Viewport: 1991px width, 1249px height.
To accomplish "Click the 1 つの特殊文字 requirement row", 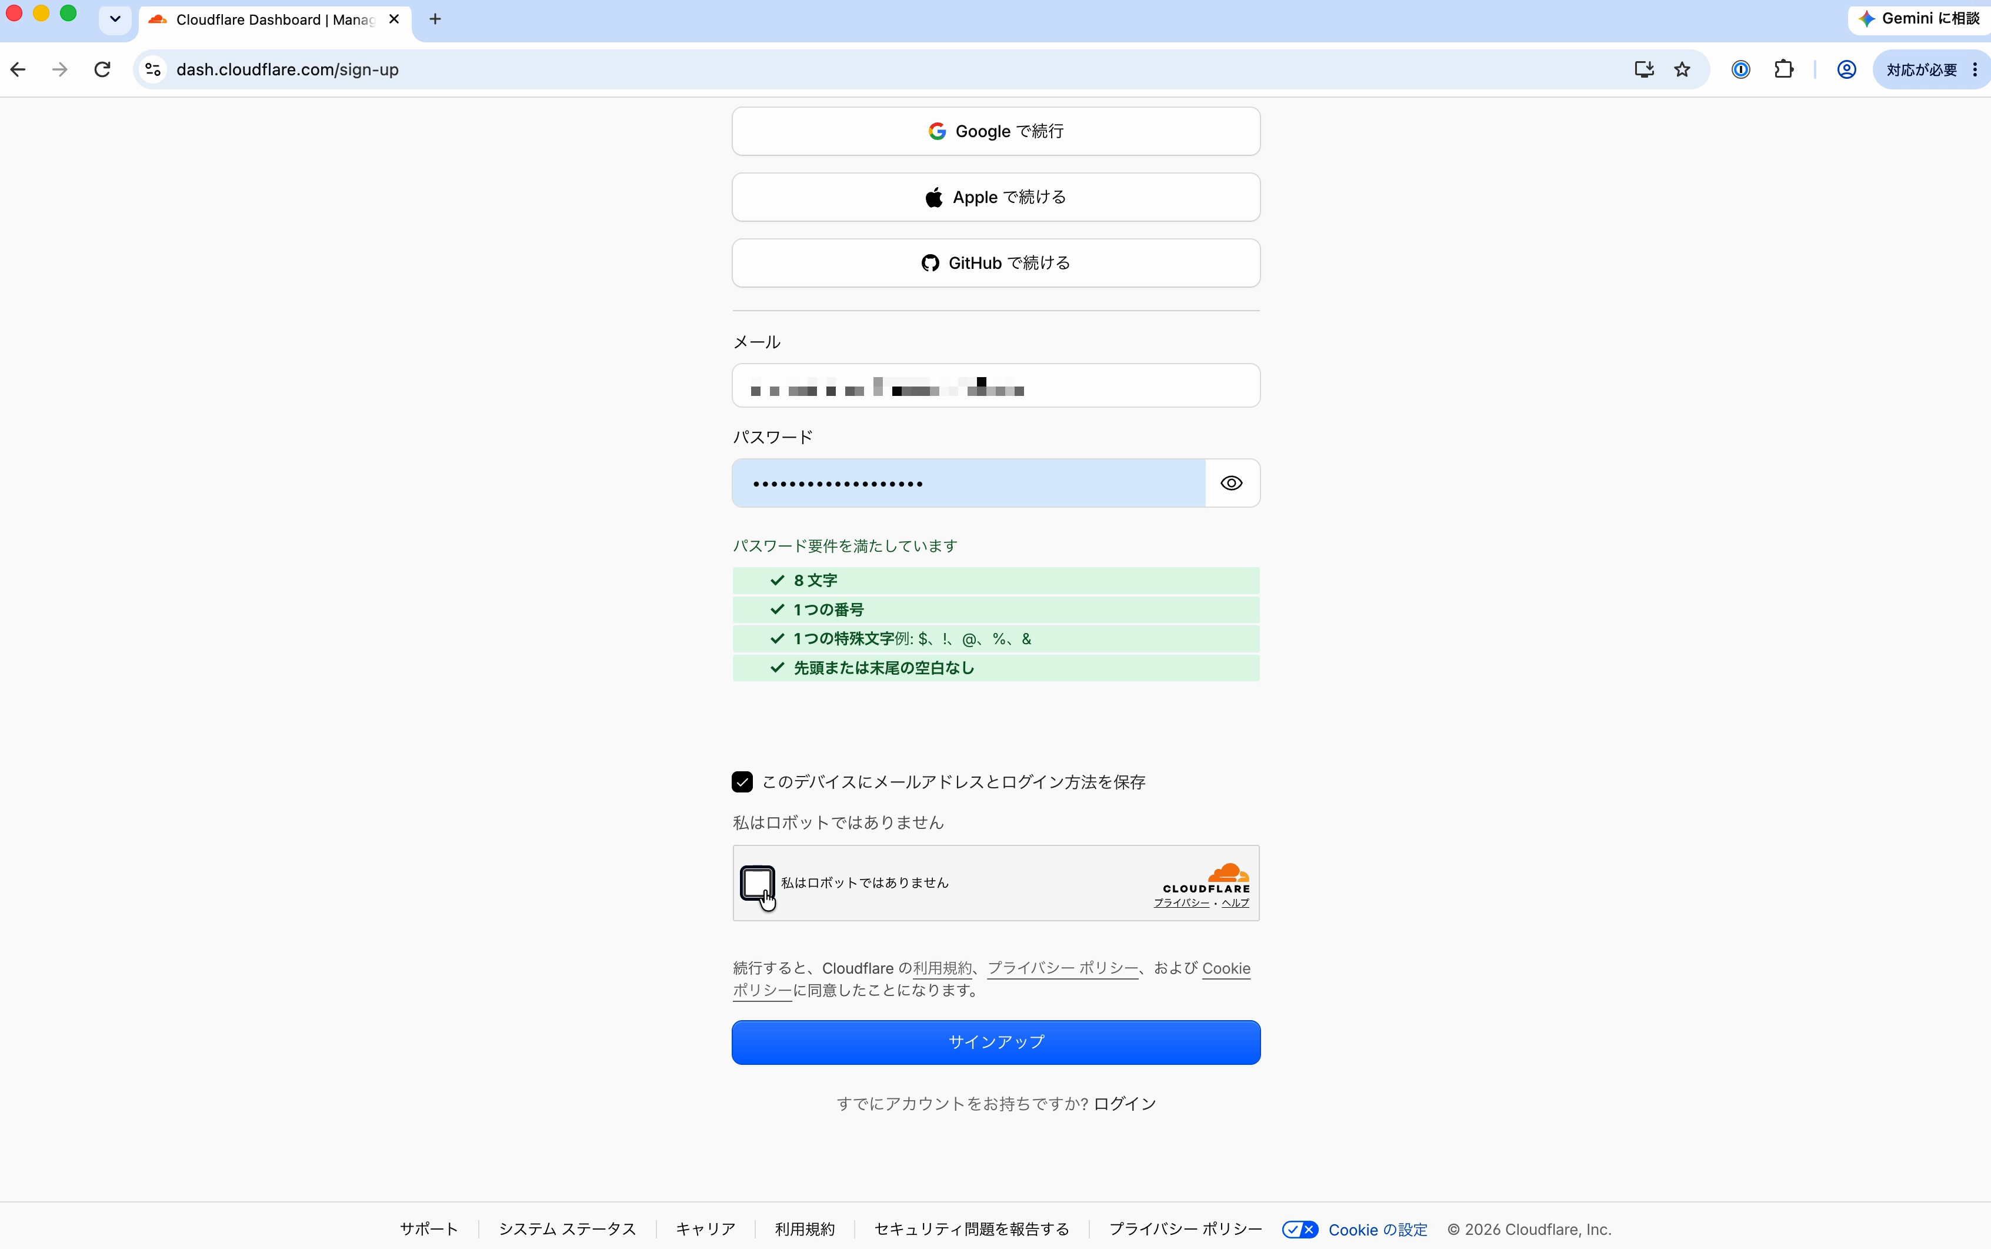I will (996, 638).
